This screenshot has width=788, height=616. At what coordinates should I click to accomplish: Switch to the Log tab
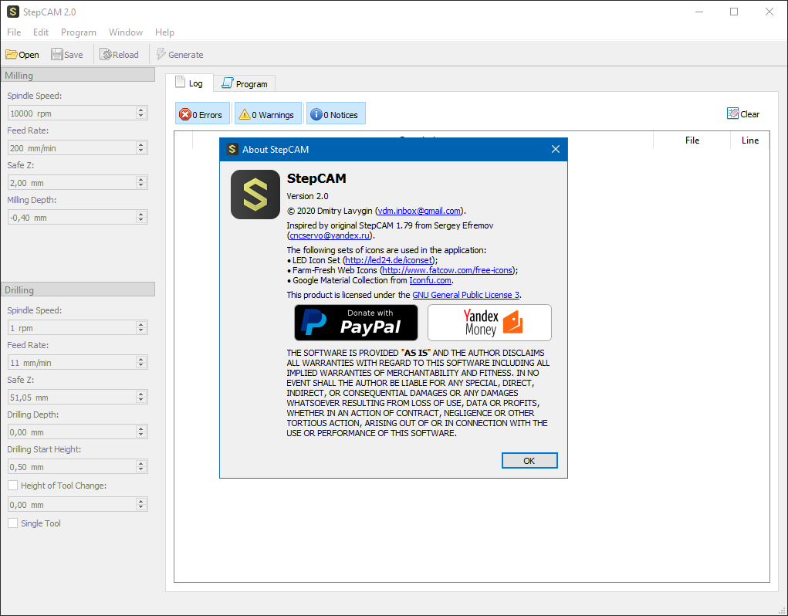click(x=189, y=83)
